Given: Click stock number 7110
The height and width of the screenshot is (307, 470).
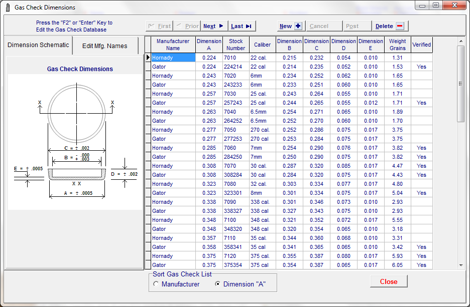Looking at the screenshot, I should pyautogui.click(x=236, y=238).
